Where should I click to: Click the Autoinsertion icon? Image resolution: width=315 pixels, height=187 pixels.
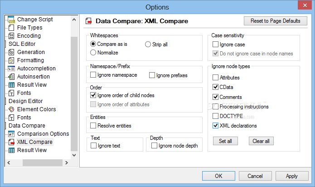(x=11, y=77)
